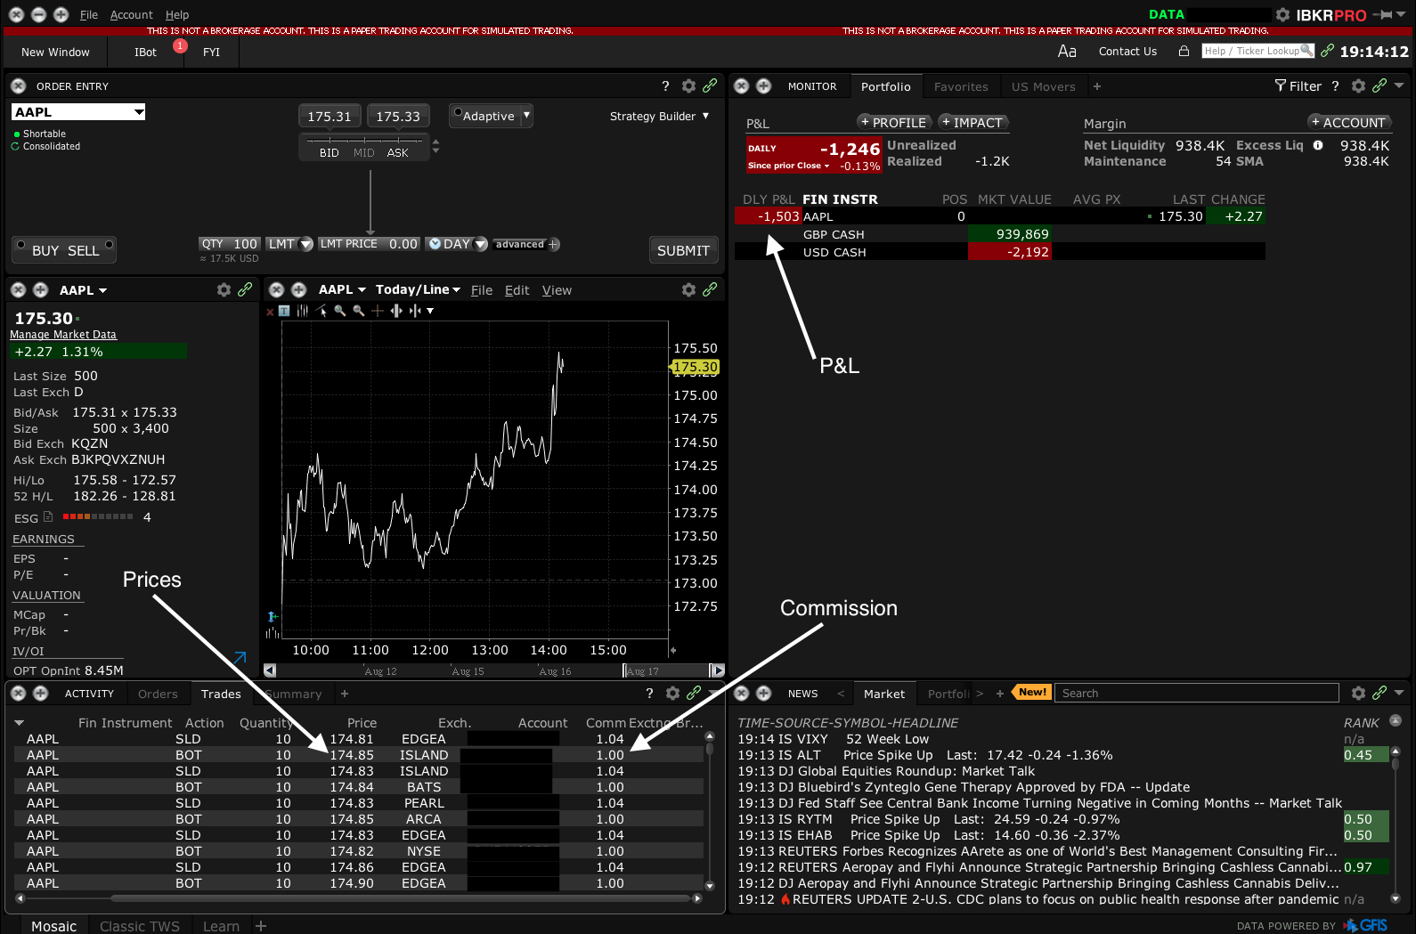Switch to the Favorites tab
Image resolution: width=1416 pixels, height=934 pixels.
coord(961,86)
